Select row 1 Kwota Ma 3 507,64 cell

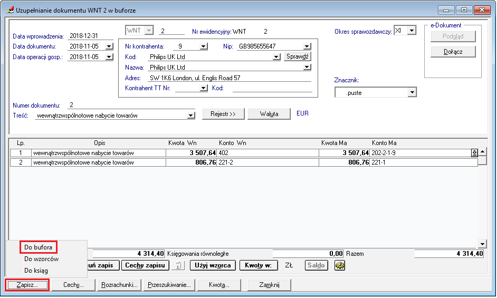click(345, 153)
